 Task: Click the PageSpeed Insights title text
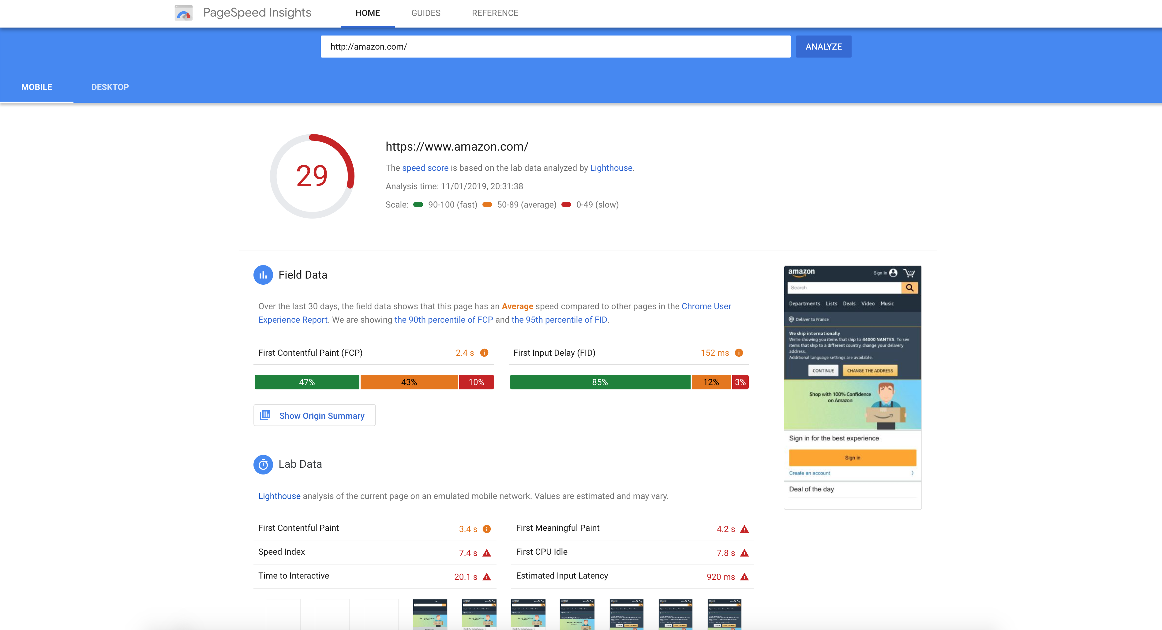pyautogui.click(x=257, y=13)
